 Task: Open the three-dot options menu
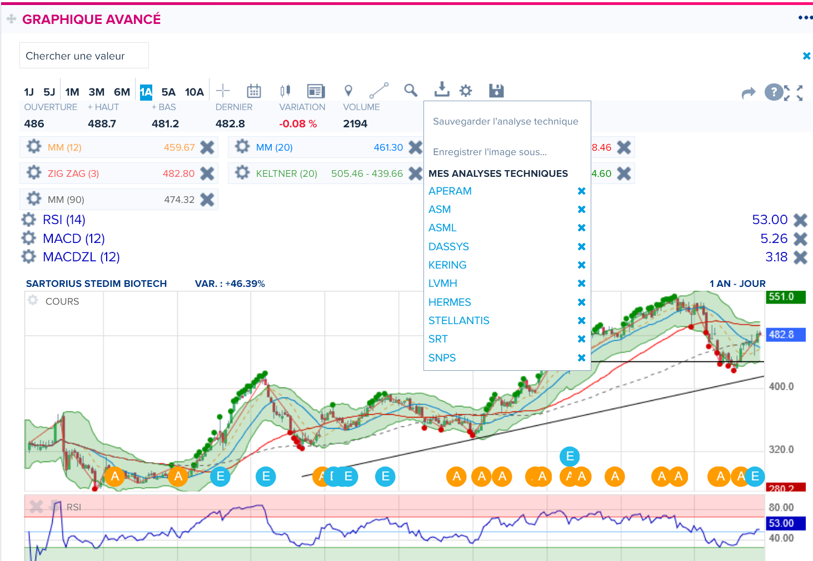pos(805,18)
